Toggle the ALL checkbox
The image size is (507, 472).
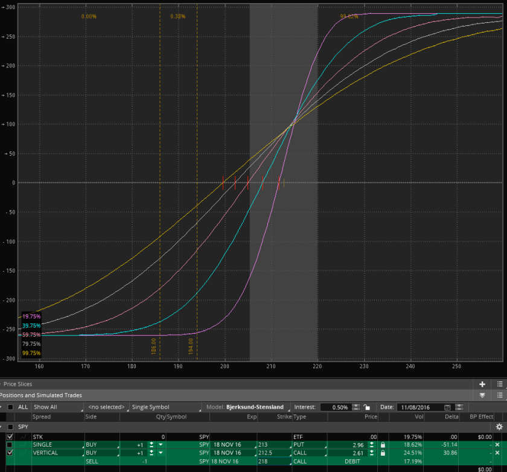(10, 407)
